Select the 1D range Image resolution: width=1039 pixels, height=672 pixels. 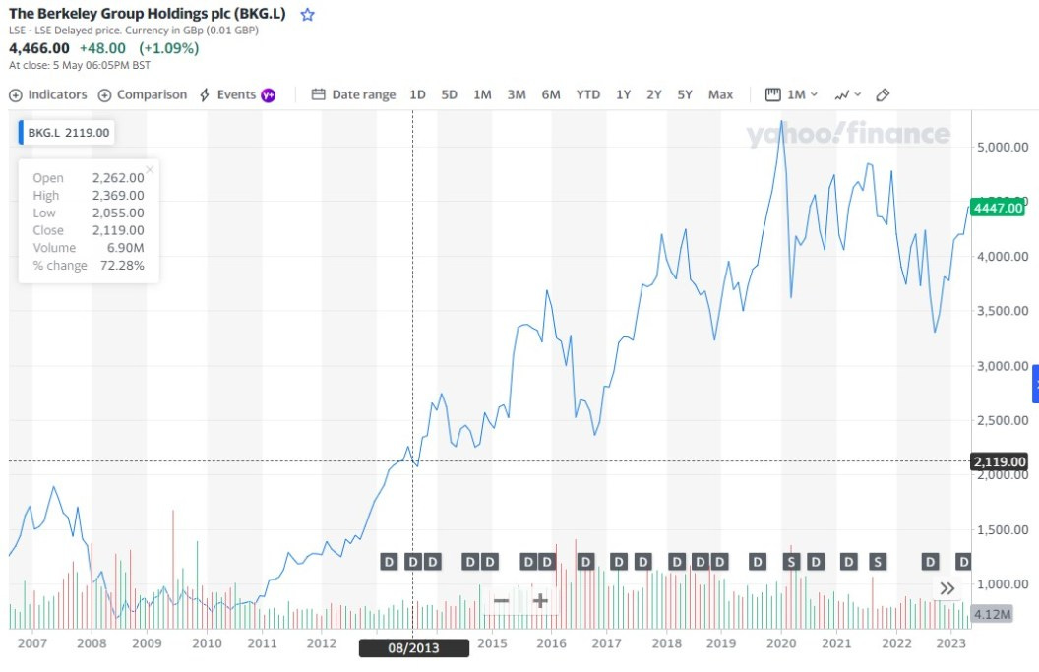pyautogui.click(x=417, y=94)
